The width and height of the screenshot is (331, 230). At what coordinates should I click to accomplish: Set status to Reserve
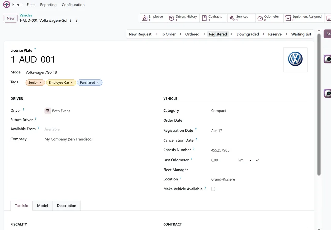click(275, 34)
